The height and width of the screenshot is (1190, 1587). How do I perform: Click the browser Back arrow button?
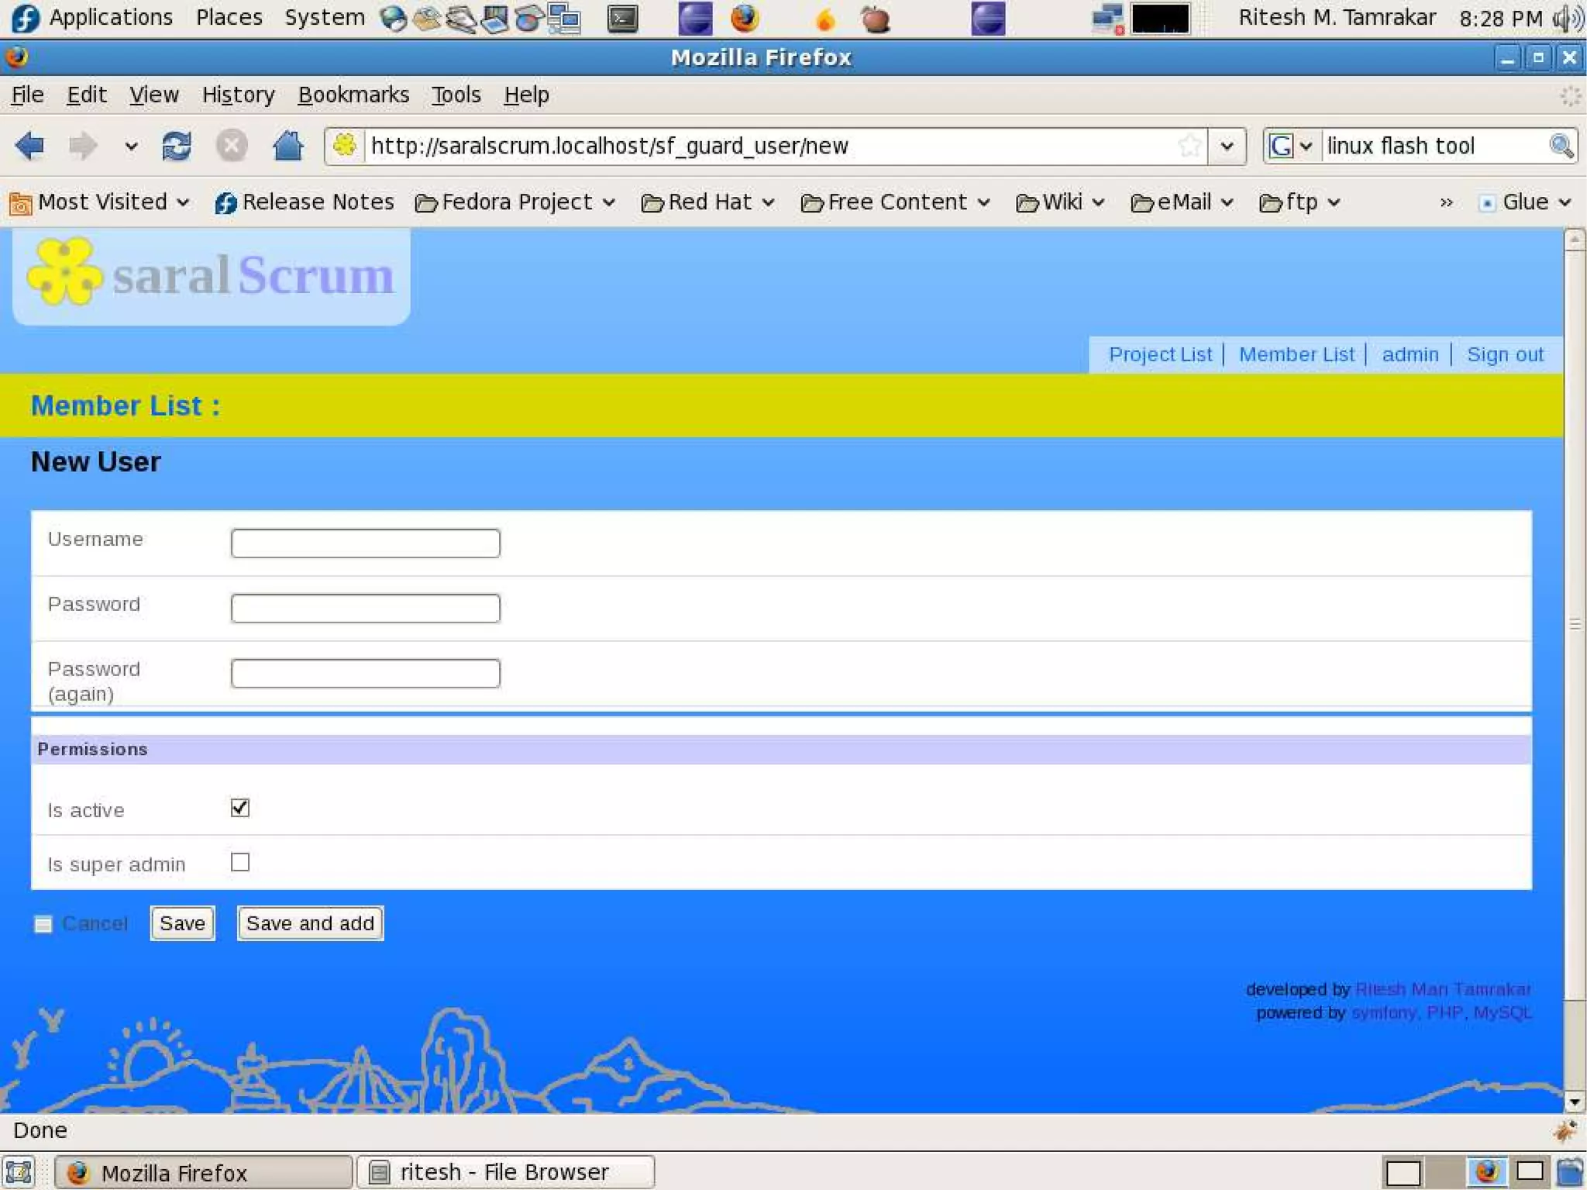[29, 146]
